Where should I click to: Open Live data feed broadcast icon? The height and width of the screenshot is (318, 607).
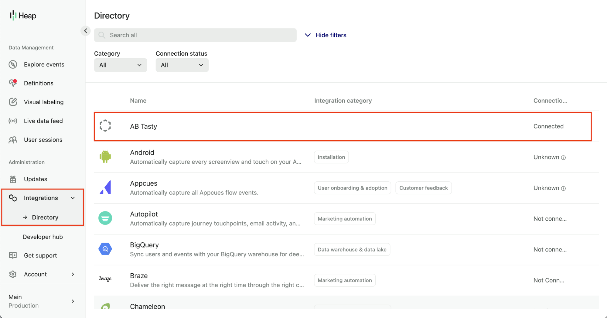(13, 121)
